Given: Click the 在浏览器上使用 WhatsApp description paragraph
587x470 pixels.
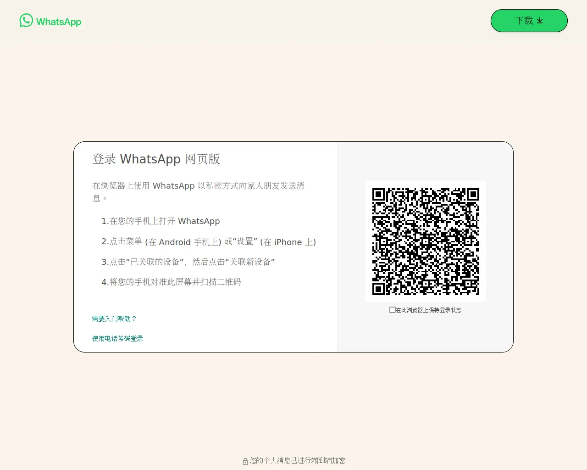Looking at the screenshot, I should click(198, 192).
